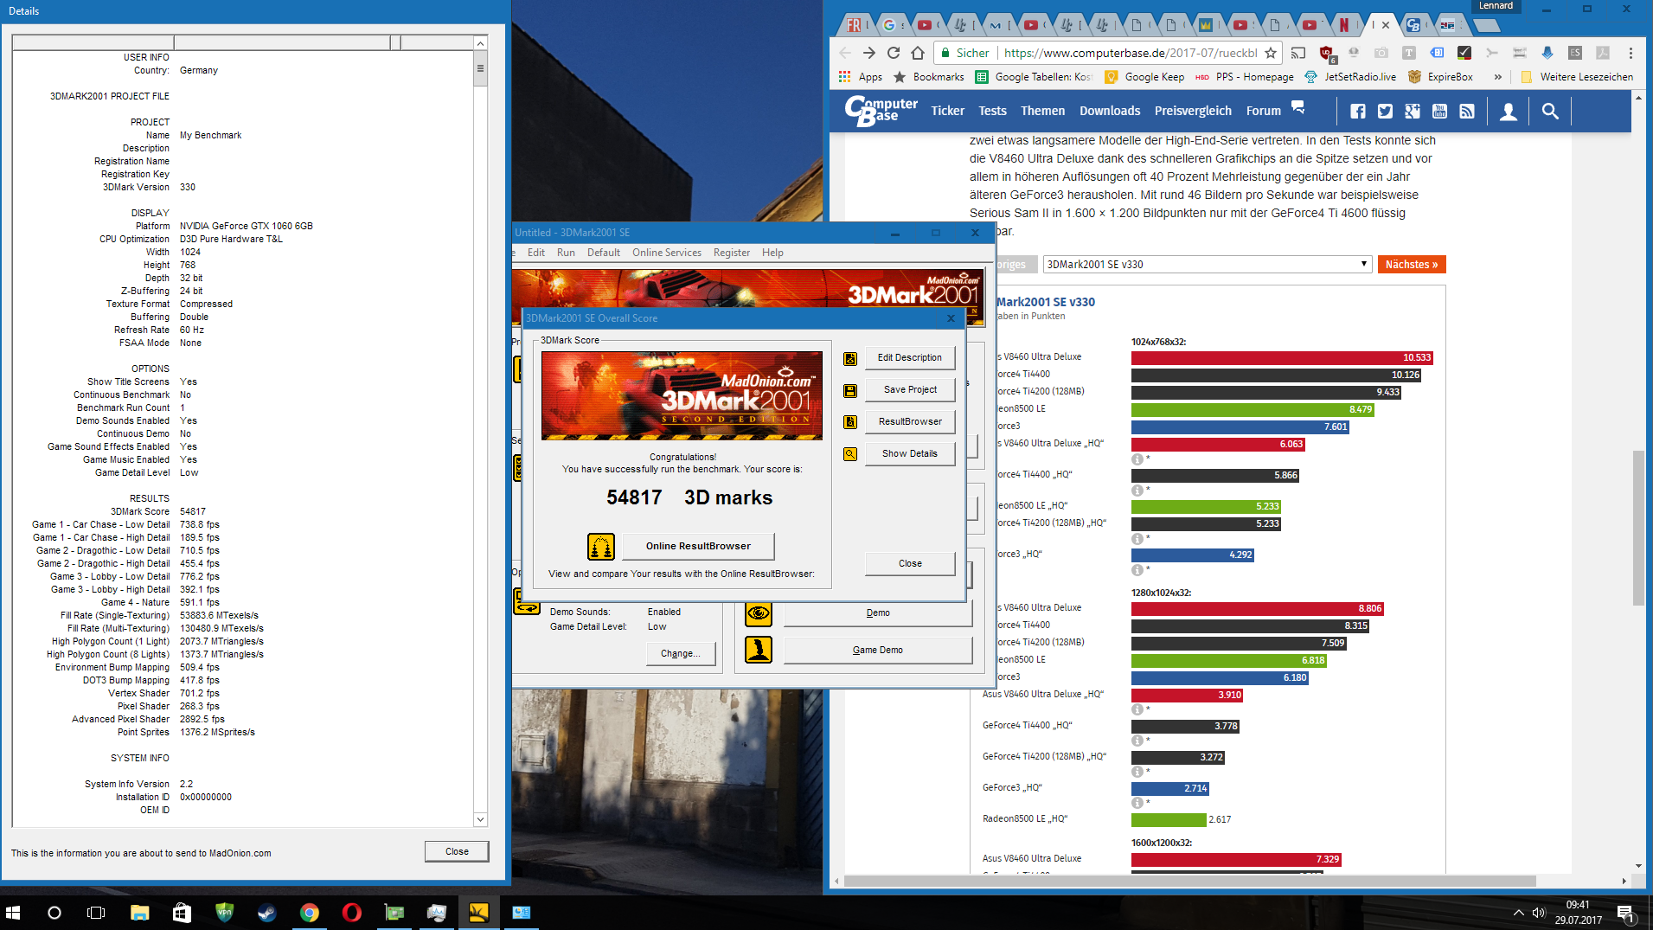Click the ResultBrowser button
This screenshot has width=1653, height=930.
tap(910, 422)
